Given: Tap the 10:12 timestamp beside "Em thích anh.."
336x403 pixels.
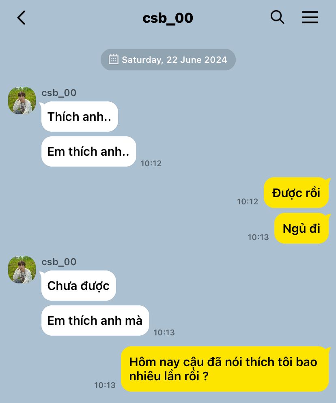Looking at the screenshot, I should coord(151,163).
